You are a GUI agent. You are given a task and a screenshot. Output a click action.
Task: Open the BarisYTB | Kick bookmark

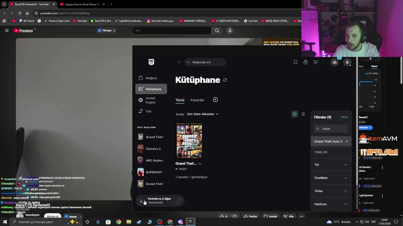coord(101,21)
